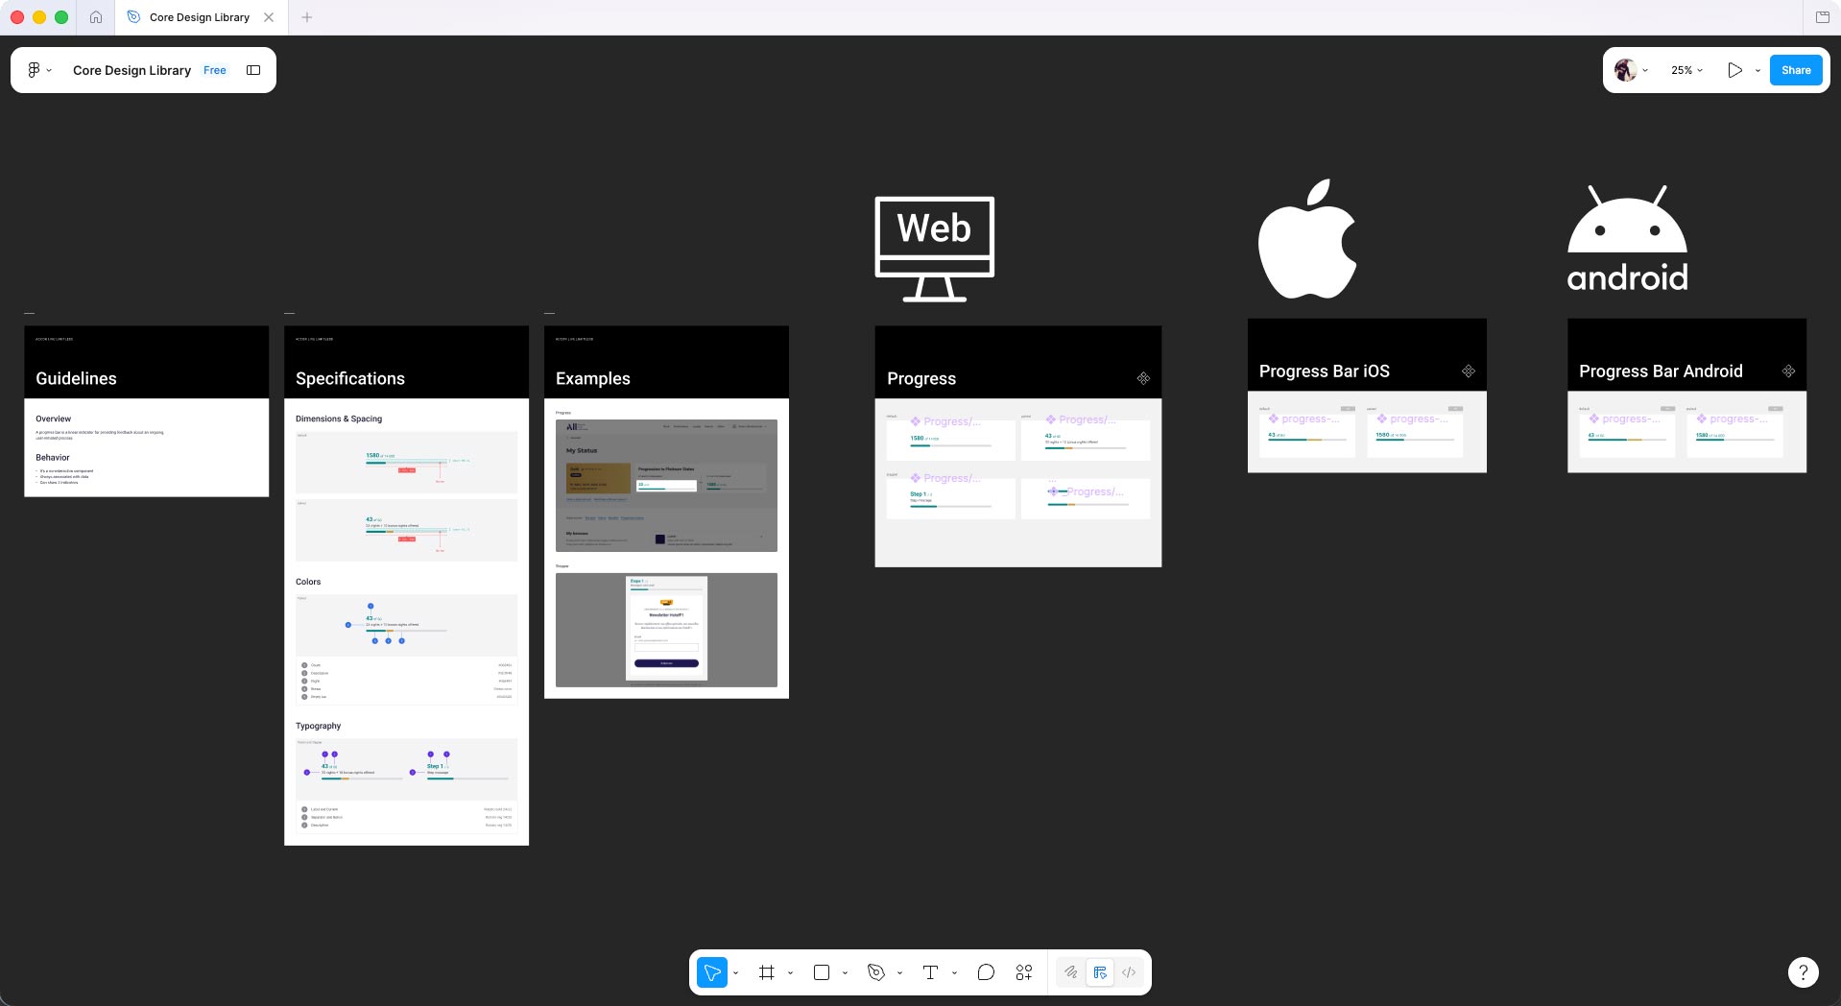1841x1006 pixels.
Task: Expand Pen tool options chevron
Action: click(x=899, y=973)
